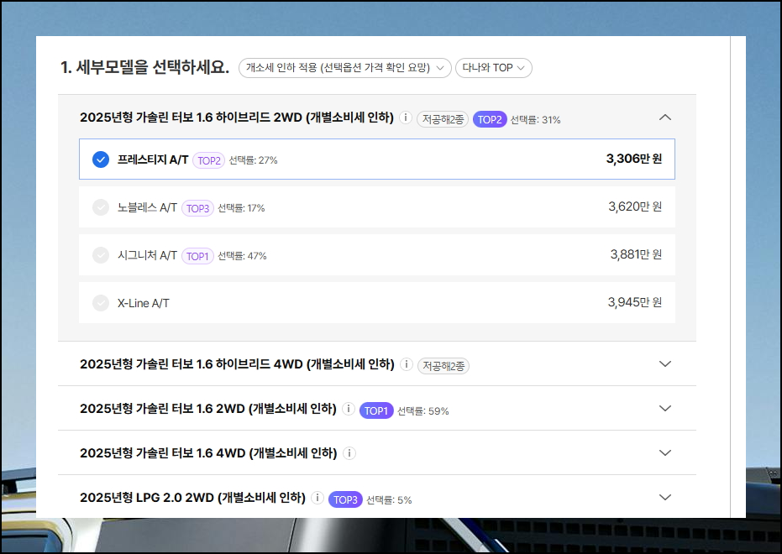This screenshot has height=554, width=782.
Task: Click the 2025년형 가솔린 터보 1.6 하이브리드 2WD title
Action: pyautogui.click(x=237, y=118)
